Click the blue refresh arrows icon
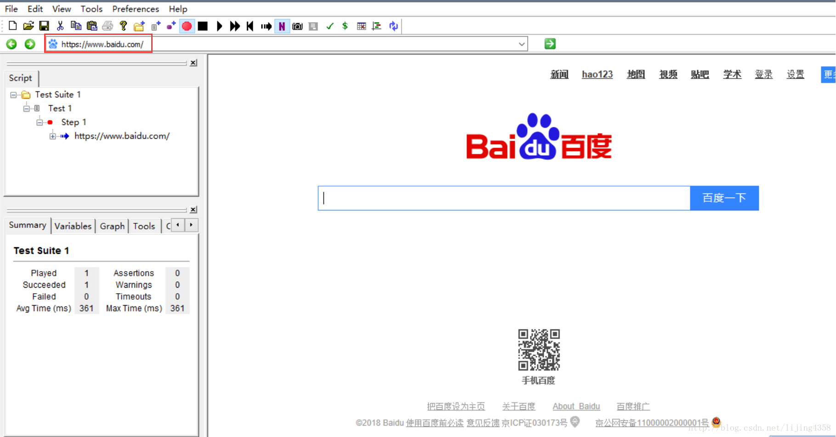Viewport: 836px width, 437px height. click(393, 26)
